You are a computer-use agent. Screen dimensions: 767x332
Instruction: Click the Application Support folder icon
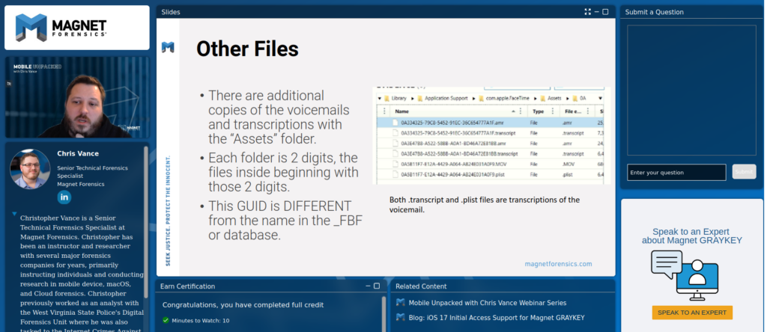[420, 98]
